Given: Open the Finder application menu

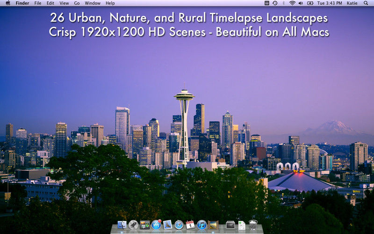Looking at the screenshot, I should point(22,3).
